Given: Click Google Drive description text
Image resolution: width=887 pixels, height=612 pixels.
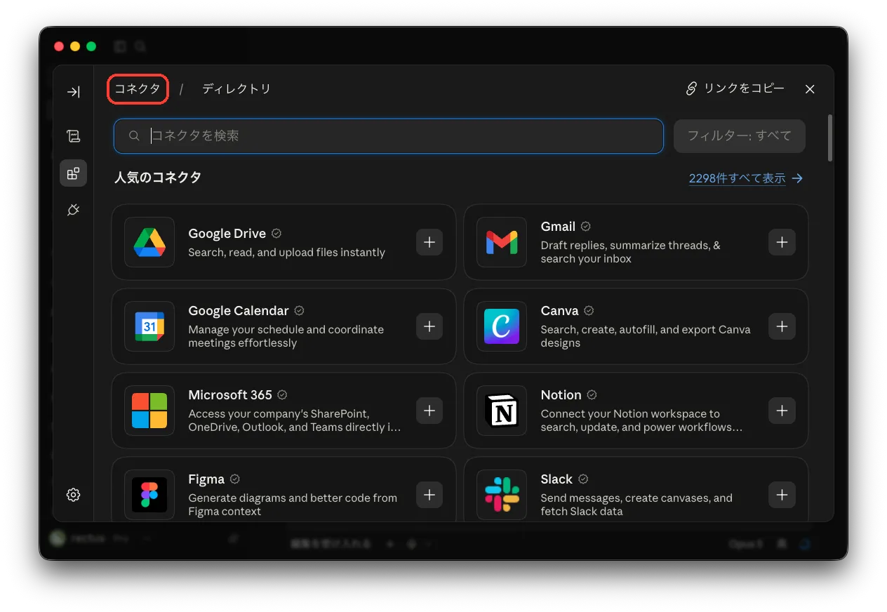Looking at the screenshot, I should click(286, 253).
